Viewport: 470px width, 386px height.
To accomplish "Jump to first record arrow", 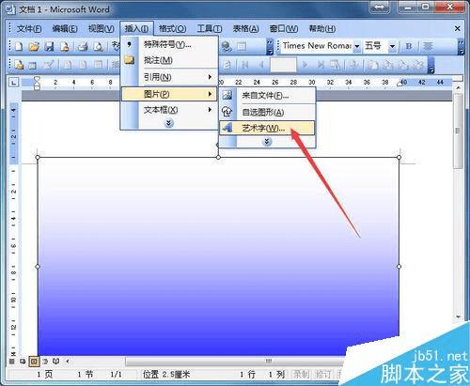I will coord(245,65).
